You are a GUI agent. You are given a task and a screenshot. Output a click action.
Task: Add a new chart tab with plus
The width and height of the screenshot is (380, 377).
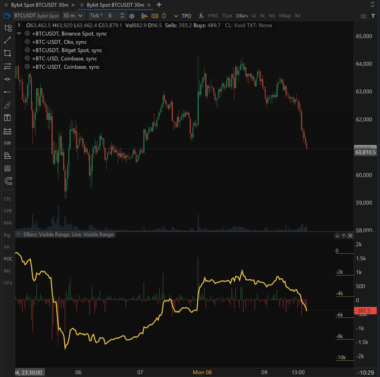point(159,4)
